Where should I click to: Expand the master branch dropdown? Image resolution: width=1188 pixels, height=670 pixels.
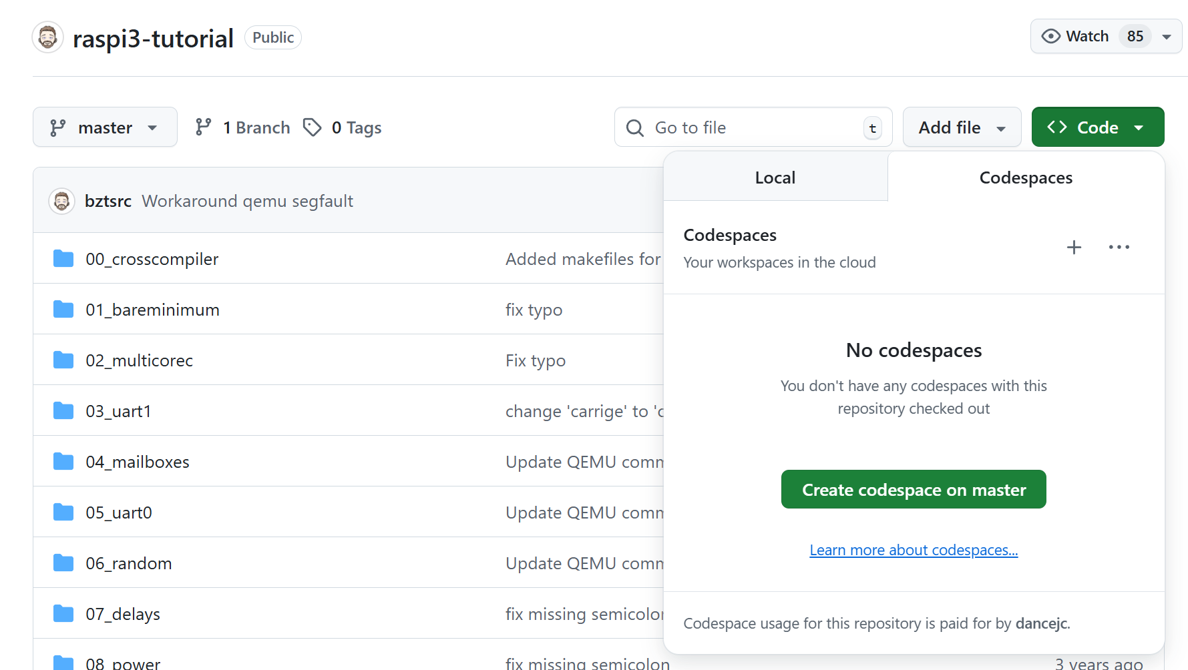pyautogui.click(x=105, y=127)
